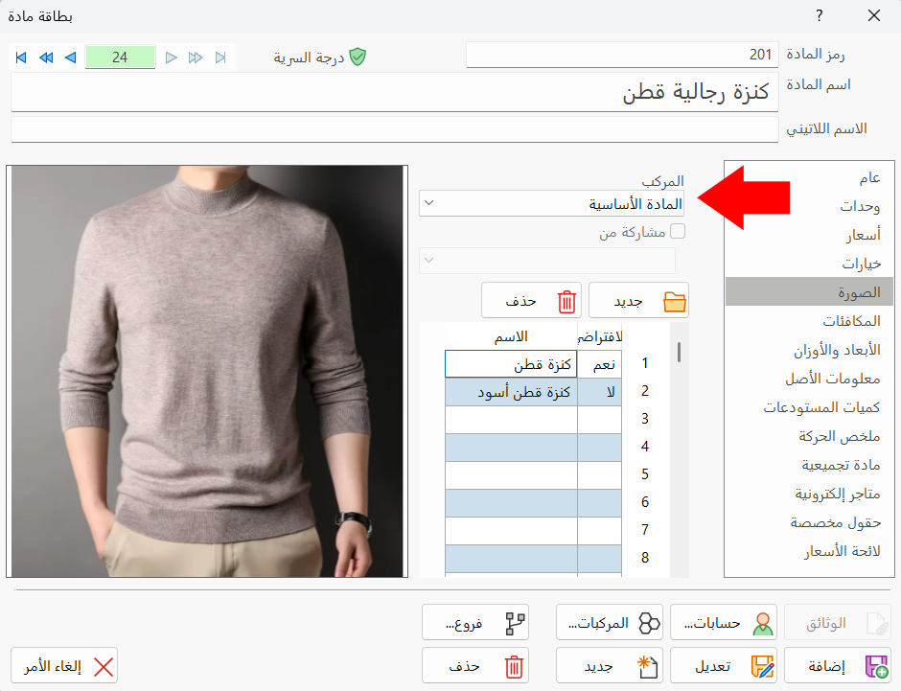Click row number 3 in image table
This screenshot has width=901, height=691.
tap(645, 419)
